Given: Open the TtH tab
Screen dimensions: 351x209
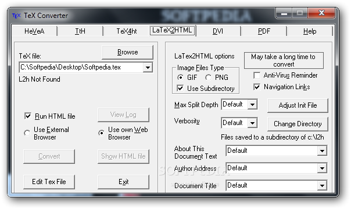Looking at the screenshot, I should [x=80, y=31].
